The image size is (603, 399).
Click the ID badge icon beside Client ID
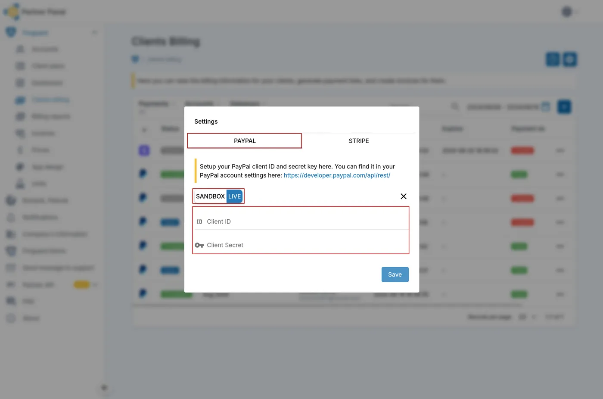[x=199, y=221]
